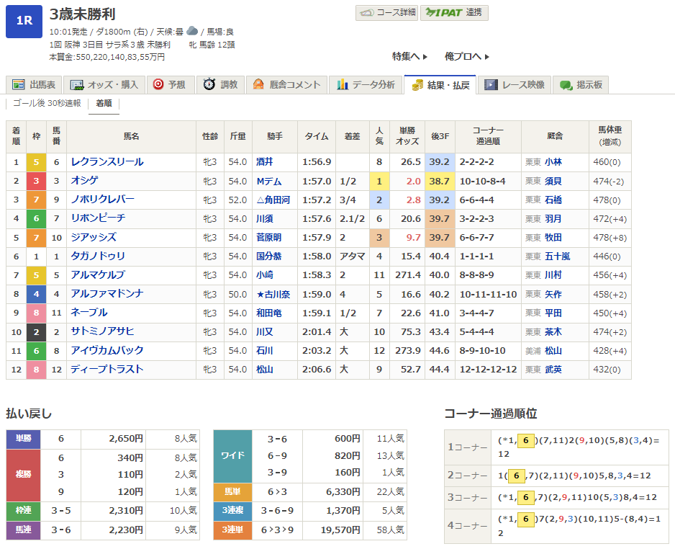The image size is (675, 549).
Task: Click the stopwatch icon on 調教 tab
Action: [x=209, y=85]
